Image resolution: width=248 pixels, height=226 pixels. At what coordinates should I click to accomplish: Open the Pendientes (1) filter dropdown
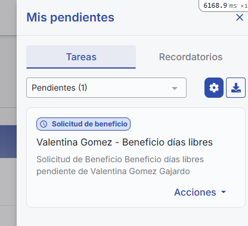pyautogui.click(x=106, y=88)
